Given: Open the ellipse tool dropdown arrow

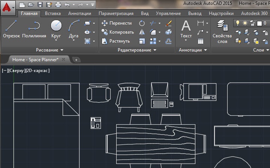Looking at the screenshot, I should (94, 32).
